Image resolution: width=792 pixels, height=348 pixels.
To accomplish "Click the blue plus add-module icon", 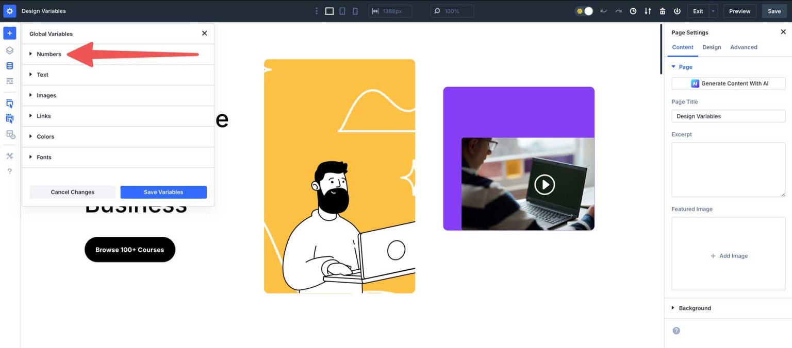I will coord(9,33).
